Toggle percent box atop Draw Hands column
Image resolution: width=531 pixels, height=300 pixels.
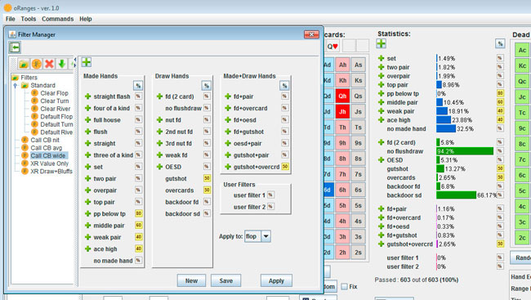(206, 86)
